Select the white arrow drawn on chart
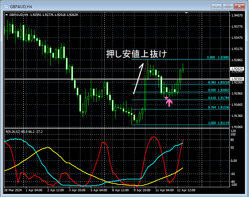The image size is (249, 197). point(139,79)
